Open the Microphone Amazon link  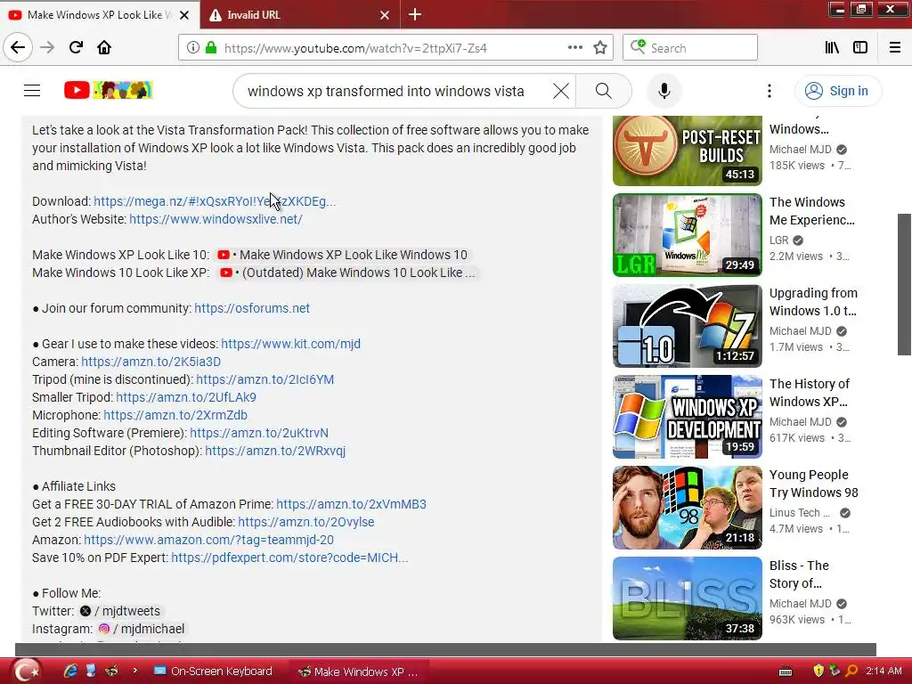coord(175,415)
